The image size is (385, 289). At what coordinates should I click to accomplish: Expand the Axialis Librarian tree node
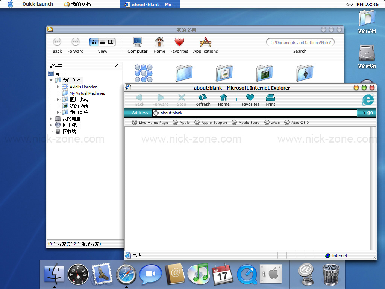[x=58, y=87]
